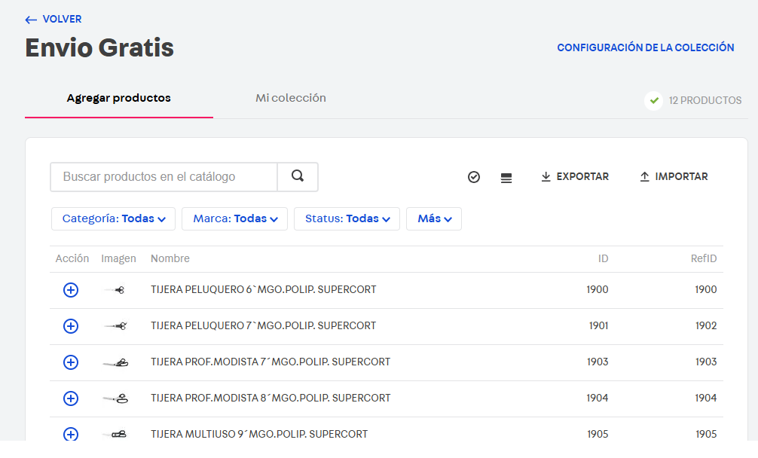Focus the catalog product search field
758x458 pixels.
pyautogui.click(x=164, y=177)
